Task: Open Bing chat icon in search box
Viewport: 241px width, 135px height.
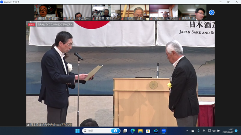Action: tap(116, 131)
